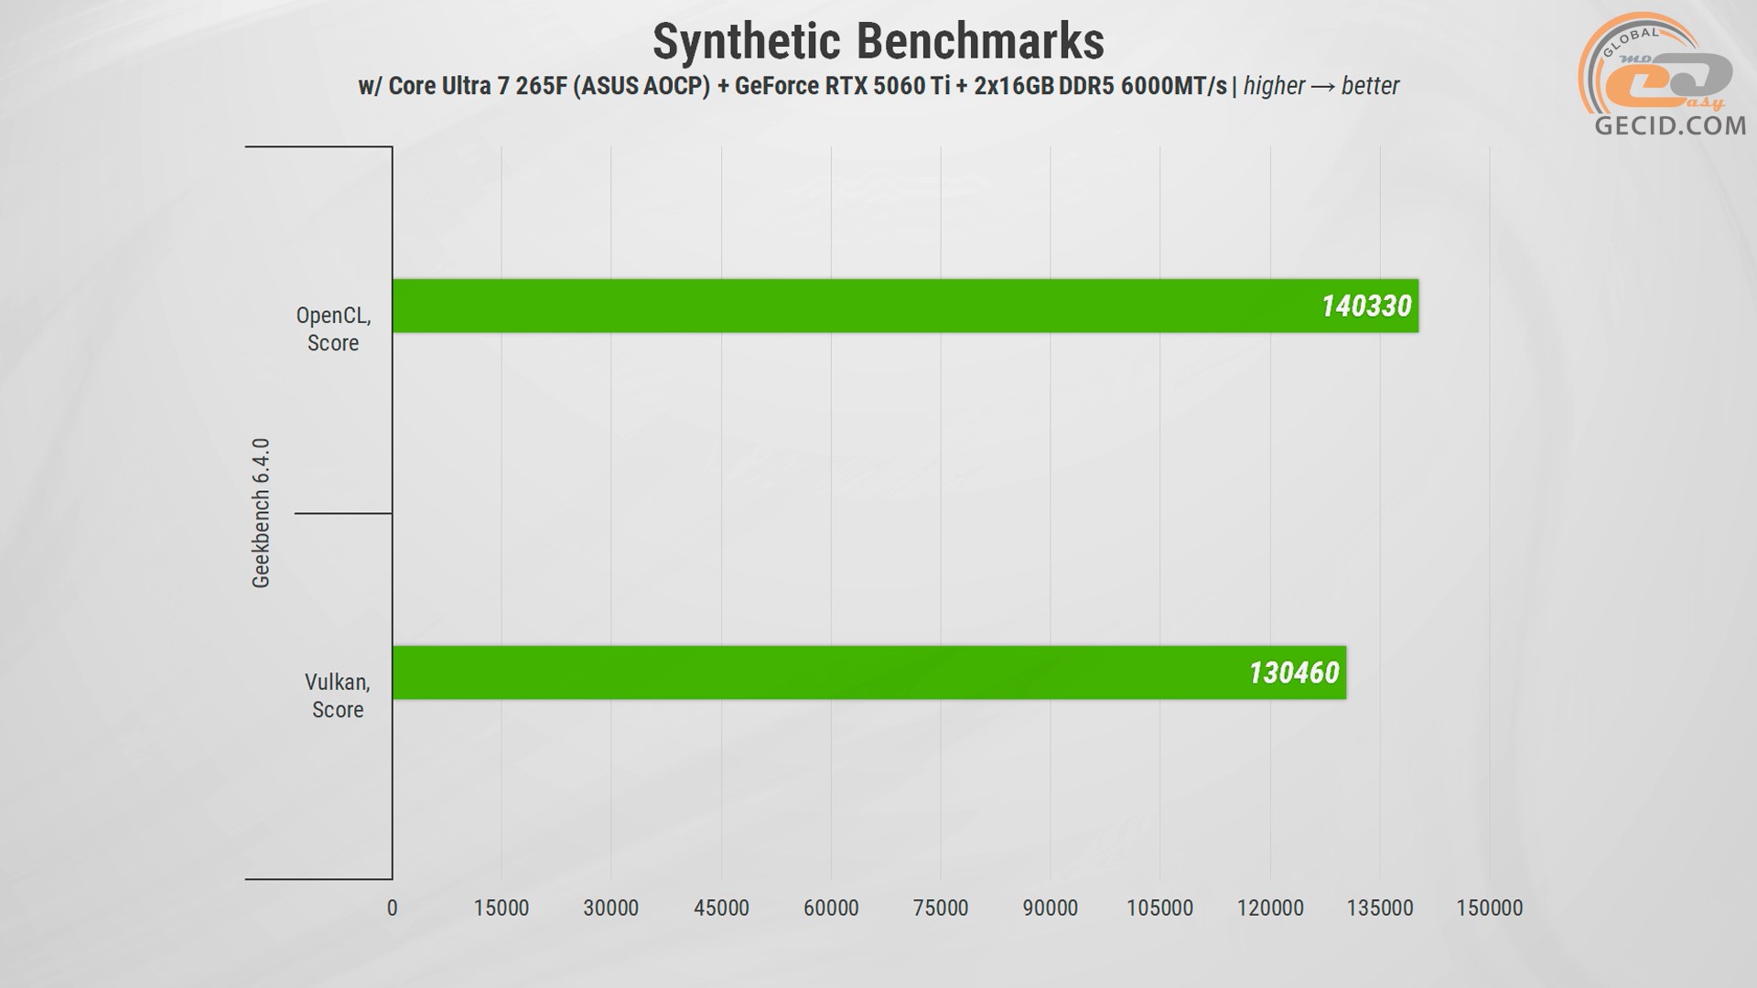Click the Geekbench 6.4.0 vertical label

pos(261,513)
